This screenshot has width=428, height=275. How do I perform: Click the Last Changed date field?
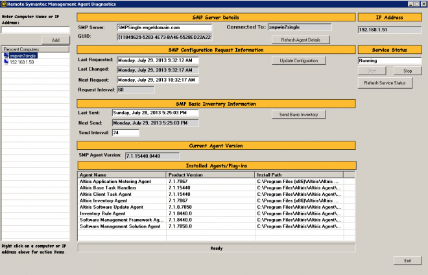[x=158, y=70]
